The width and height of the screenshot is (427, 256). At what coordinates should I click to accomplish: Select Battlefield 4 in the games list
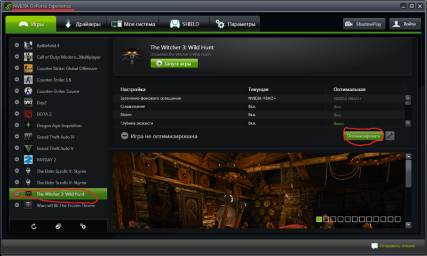[x=58, y=45]
